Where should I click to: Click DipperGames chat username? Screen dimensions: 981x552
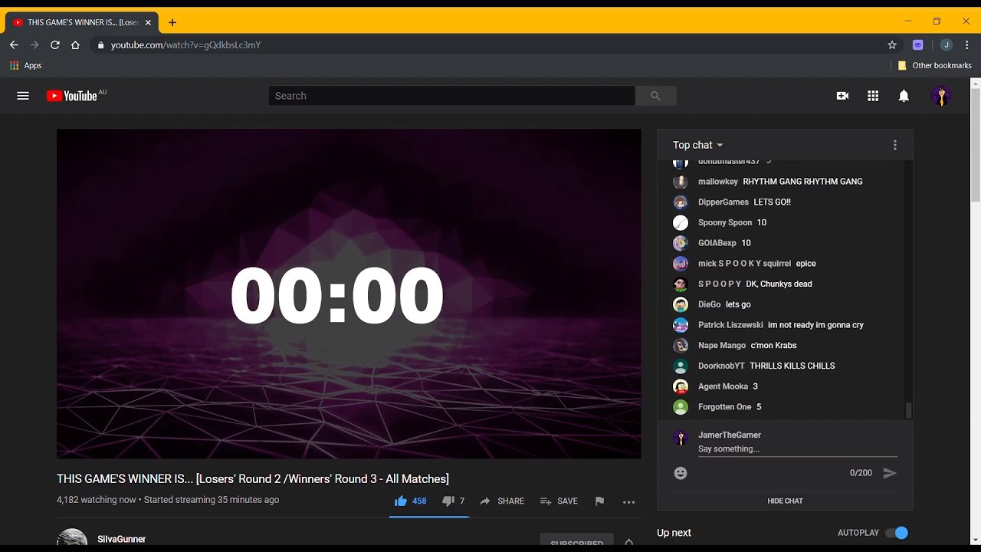(723, 202)
